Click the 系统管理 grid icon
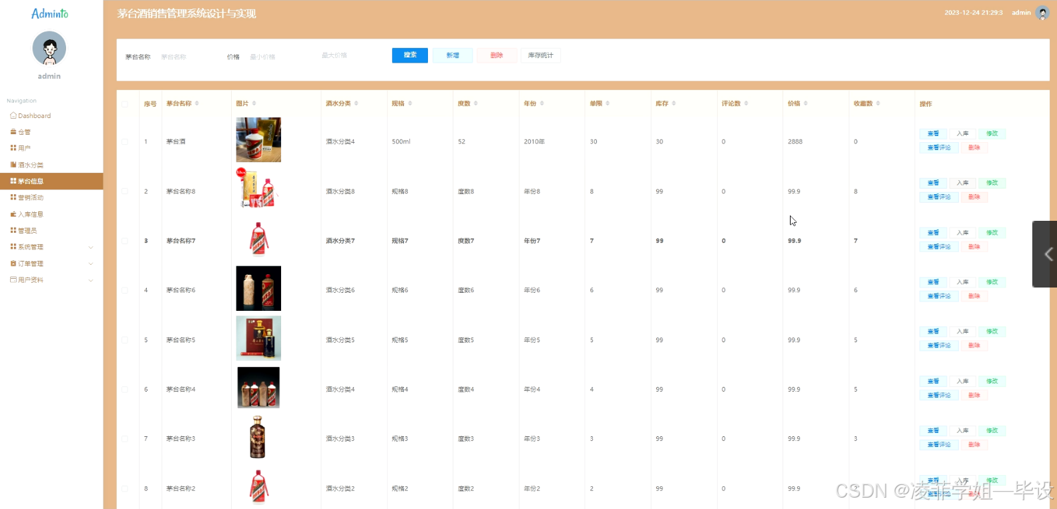 [x=13, y=247]
